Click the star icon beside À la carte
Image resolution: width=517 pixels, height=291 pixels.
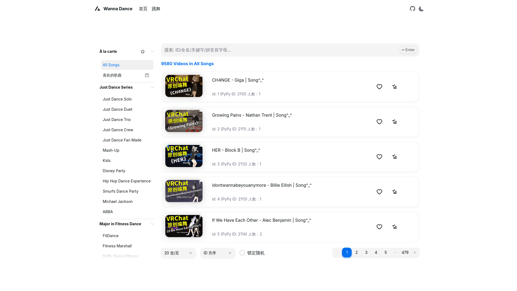[143, 51]
